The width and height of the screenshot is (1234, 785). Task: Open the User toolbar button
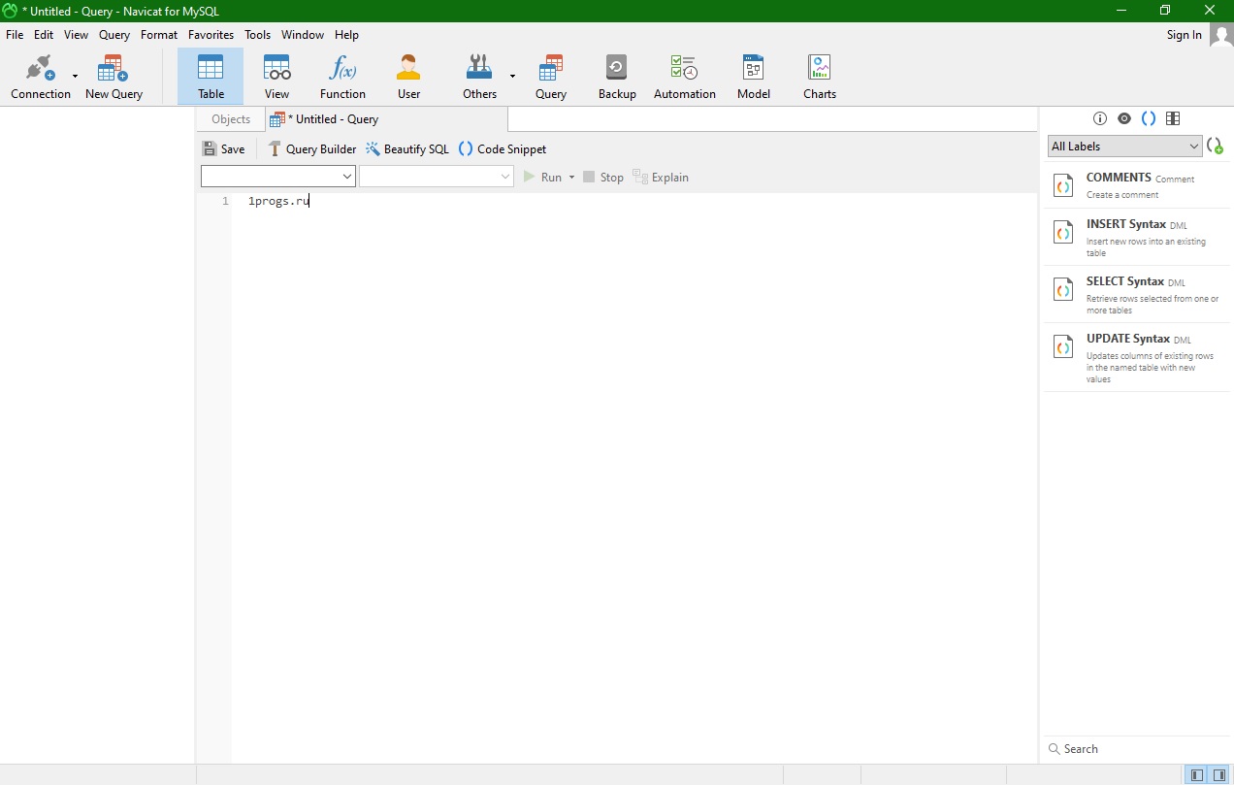408,77
